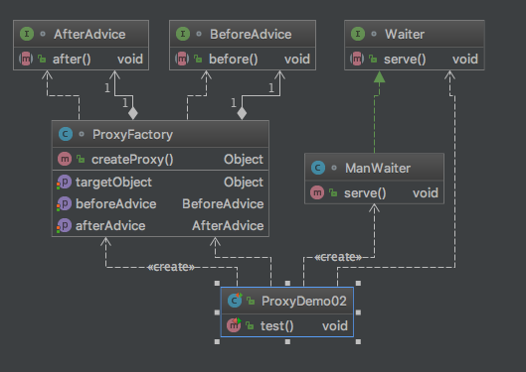
Task: Click the public lock icon next to test()
Action: tap(250, 325)
